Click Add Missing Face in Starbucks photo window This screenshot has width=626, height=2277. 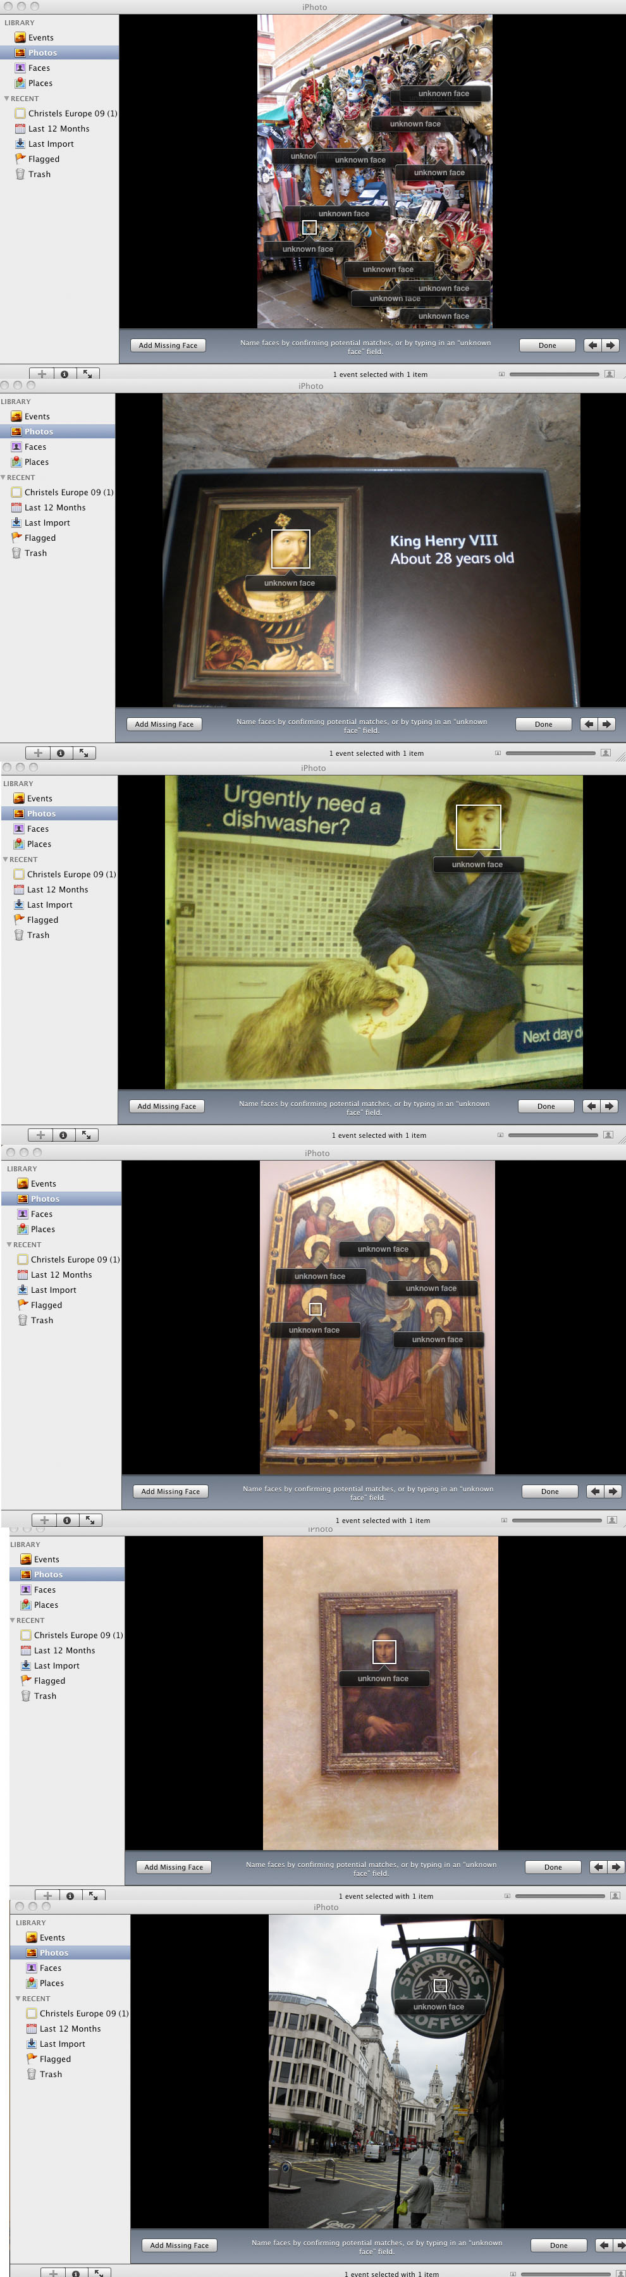coord(180,2245)
